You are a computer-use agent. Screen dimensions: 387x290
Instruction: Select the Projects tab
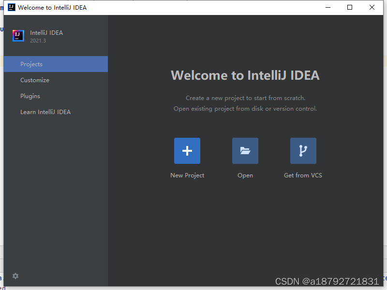[56, 64]
